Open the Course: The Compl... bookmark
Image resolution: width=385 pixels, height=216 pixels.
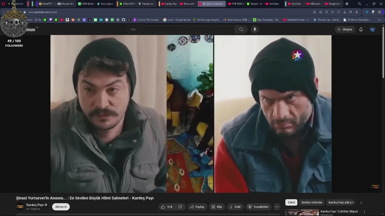click(146, 20)
